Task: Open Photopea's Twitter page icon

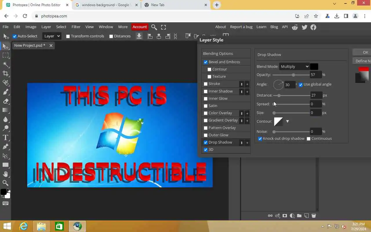Action: click(x=304, y=27)
